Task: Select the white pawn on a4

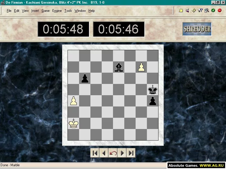Action: [x=73, y=101]
